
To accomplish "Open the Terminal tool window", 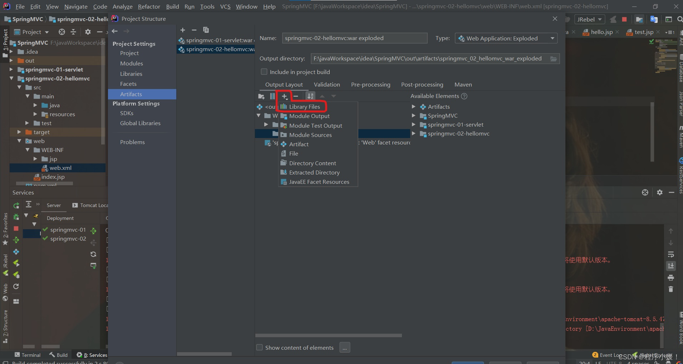I will [x=28, y=355].
